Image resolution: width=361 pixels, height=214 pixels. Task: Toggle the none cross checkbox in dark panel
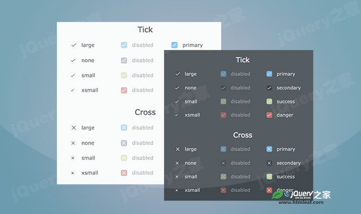point(177,163)
